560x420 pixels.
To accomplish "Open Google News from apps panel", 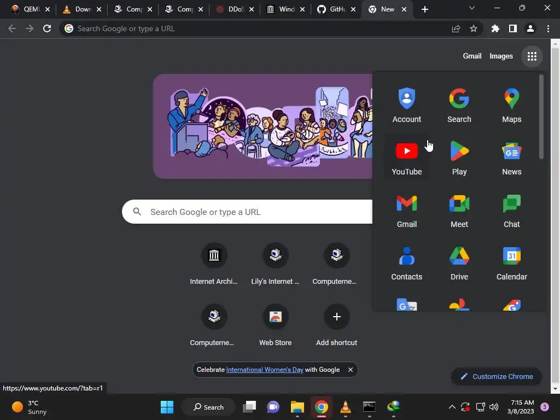I will coord(511,158).
